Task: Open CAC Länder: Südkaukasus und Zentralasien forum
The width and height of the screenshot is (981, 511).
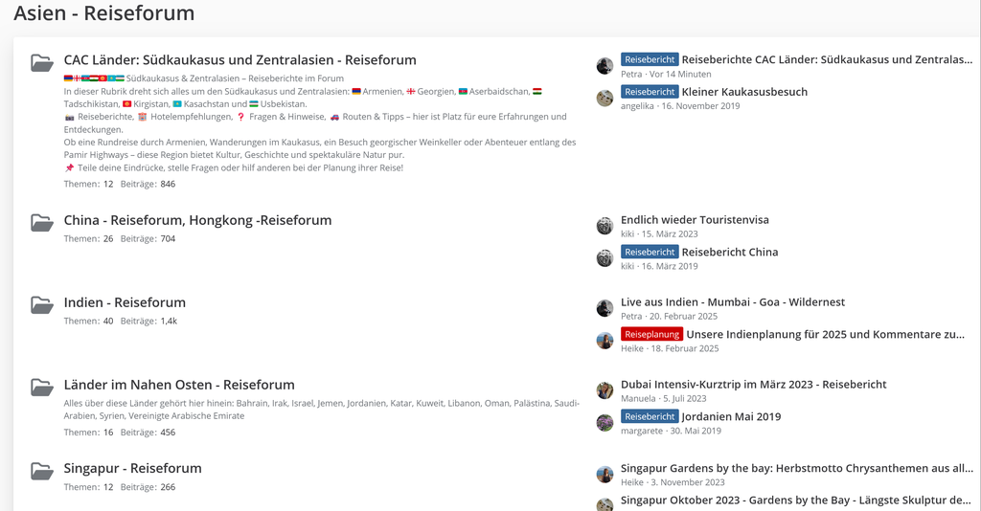Action: [x=240, y=60]
